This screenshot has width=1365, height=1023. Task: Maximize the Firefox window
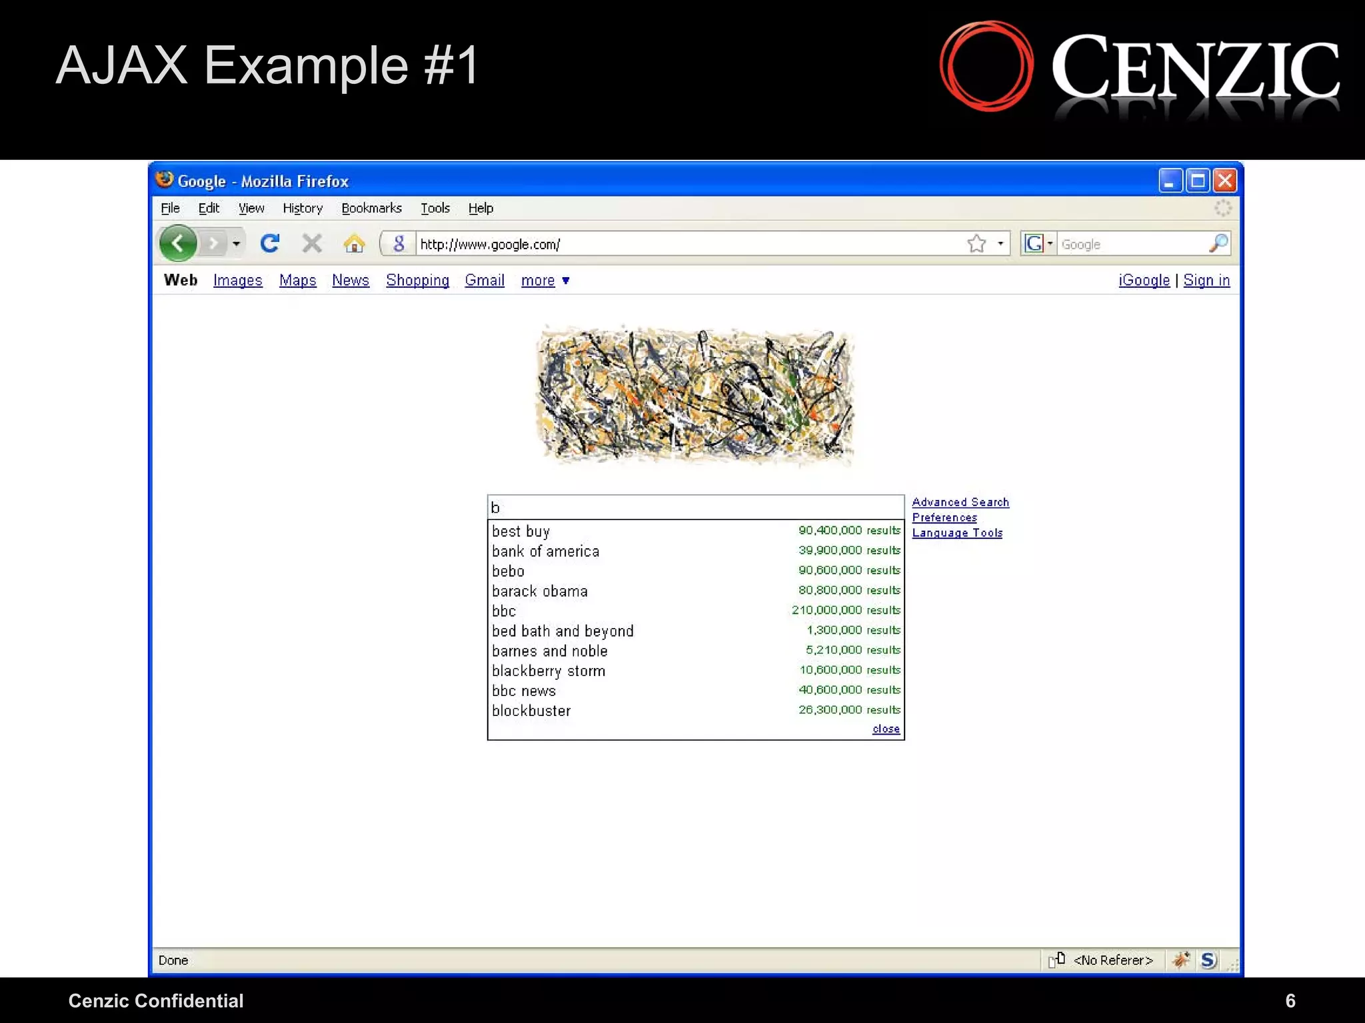click(1198, 180)
